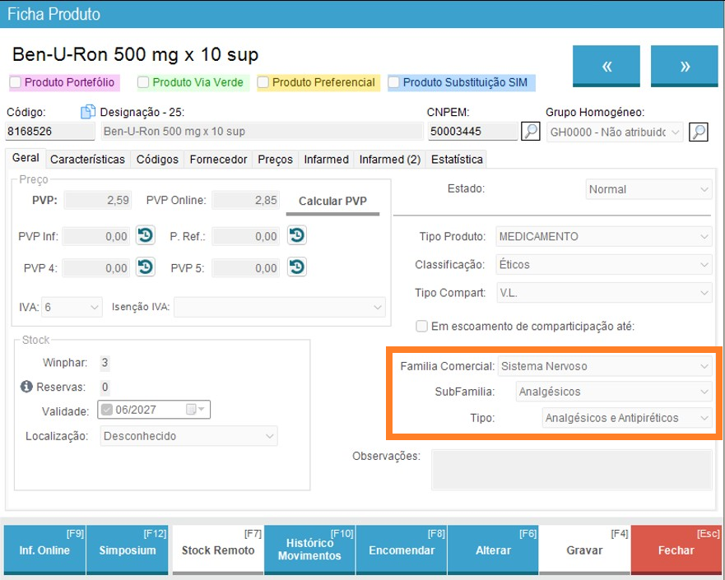Viewport: 725px width, 580px height.
Task: Click the magnifier icon next to CNPEM
Action: [x=531, y=131]
